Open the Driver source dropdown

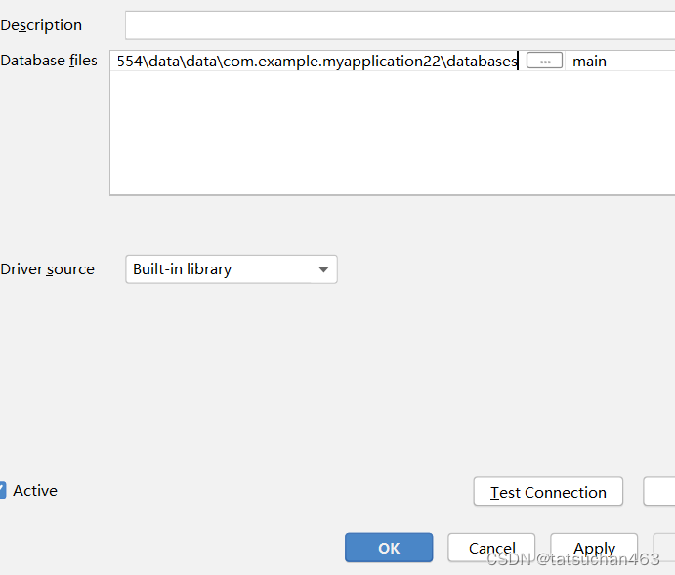point(232,269)
